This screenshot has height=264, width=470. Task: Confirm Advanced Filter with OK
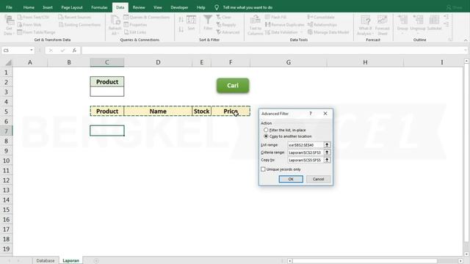tap(291, 179)
